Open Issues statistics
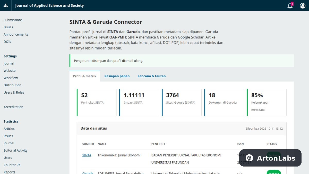Image resolution: width=309 pixels, height=174 pixels. (8, 136)
